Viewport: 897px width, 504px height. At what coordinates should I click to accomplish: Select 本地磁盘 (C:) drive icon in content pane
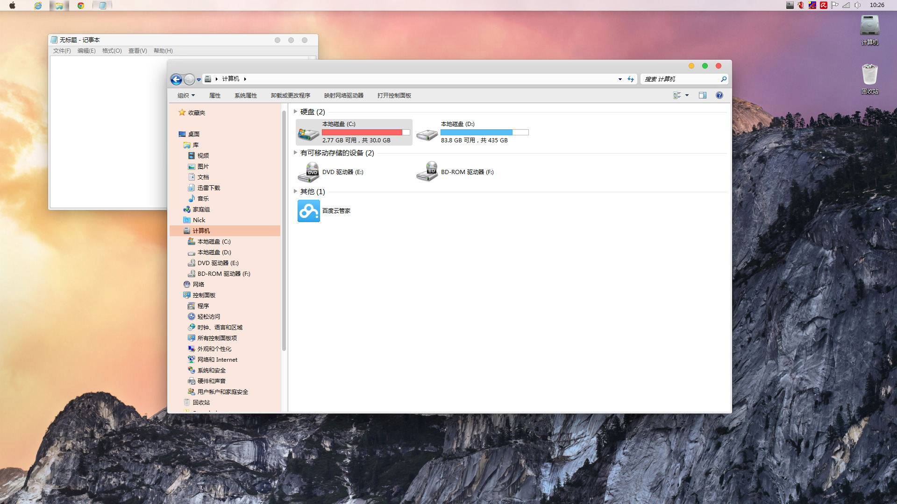pyautogui.click(x=308, y=134)
